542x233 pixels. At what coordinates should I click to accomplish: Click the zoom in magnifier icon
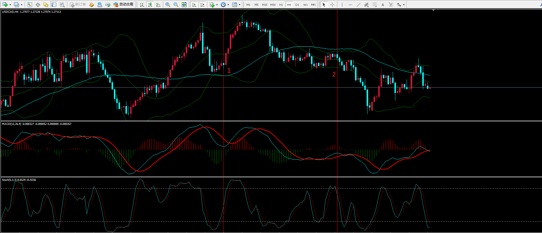click(x=168, y=5)
